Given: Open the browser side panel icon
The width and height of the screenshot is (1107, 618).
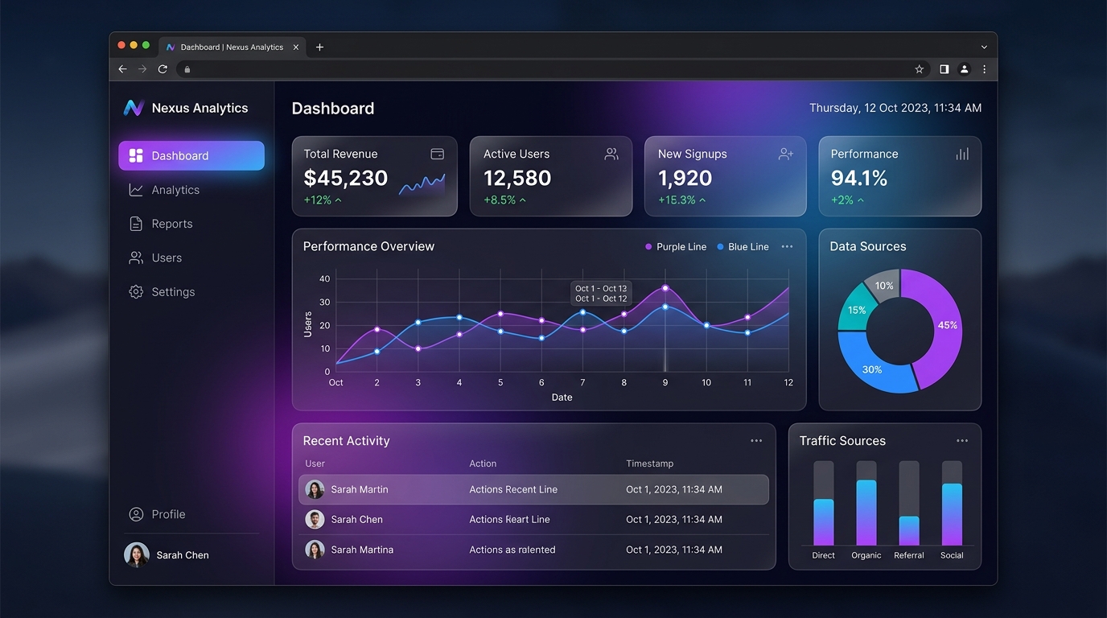Looking at the screenshot, I should coord(944,69).
